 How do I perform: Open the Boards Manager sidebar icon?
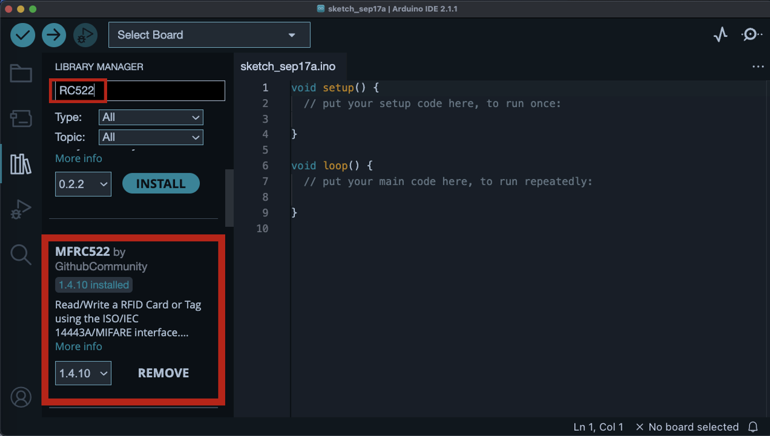pyautogui.click(x=21, y=119)
